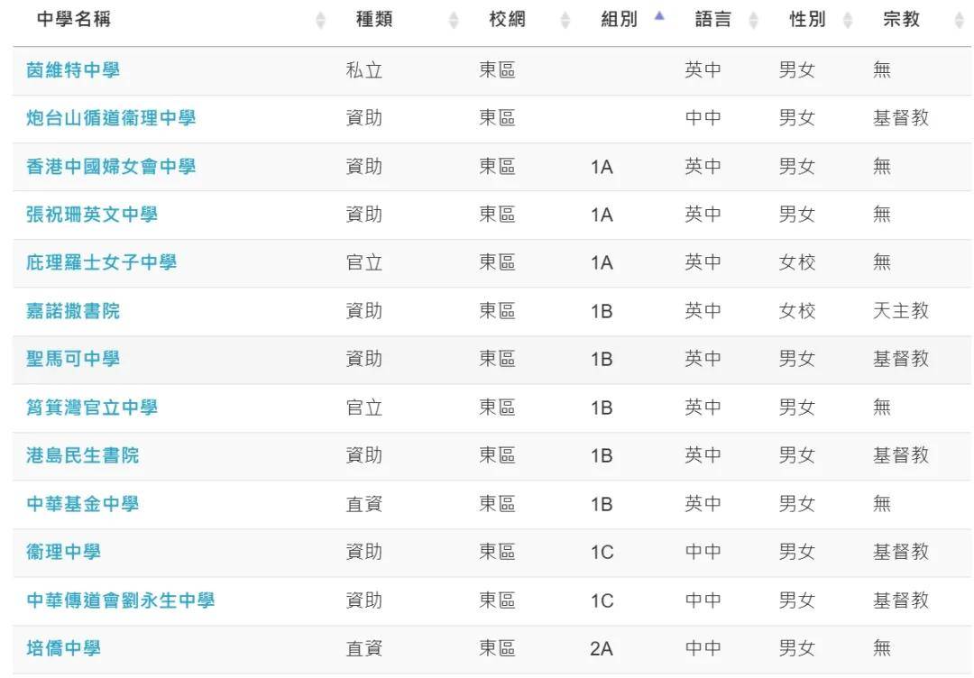
Task: Click sort arrows beside 宗教 header
Action: [959, 20]
